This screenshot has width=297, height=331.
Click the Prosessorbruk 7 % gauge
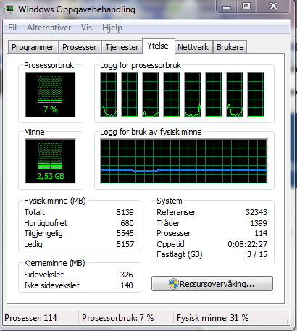[50, 95]
